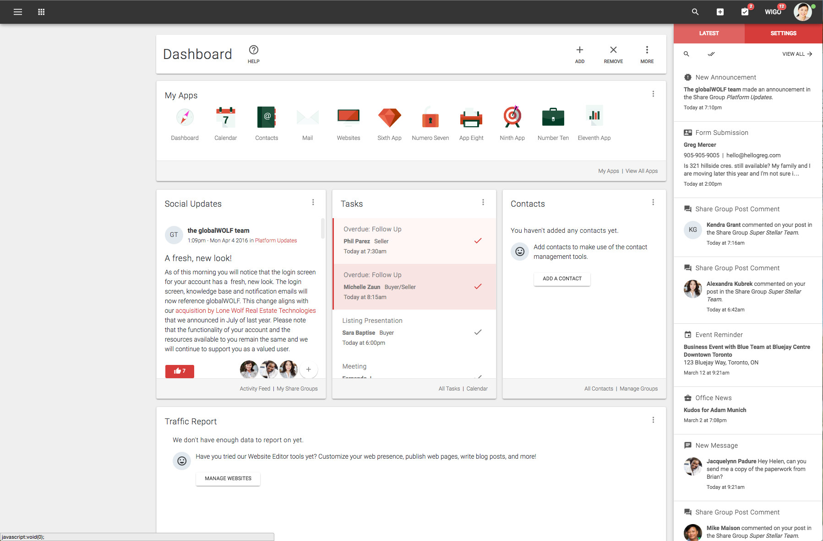Open My Apps card options menu
This screenshot has height=541, width=823.
(x=653, y=94)
